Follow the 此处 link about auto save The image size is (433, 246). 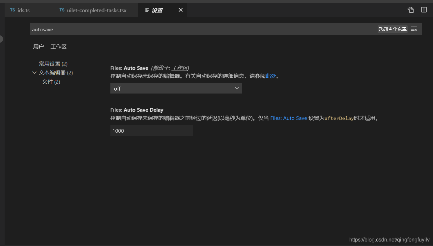coord(271,76)
